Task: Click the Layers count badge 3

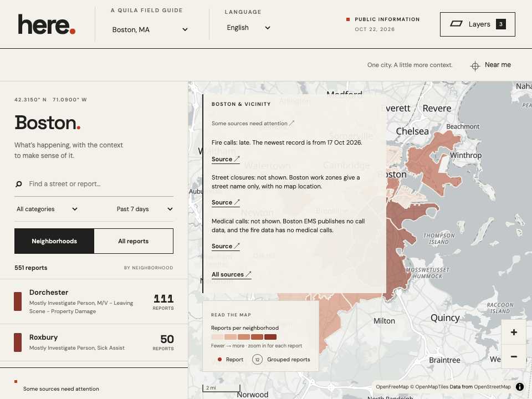Action: [501, 24]
